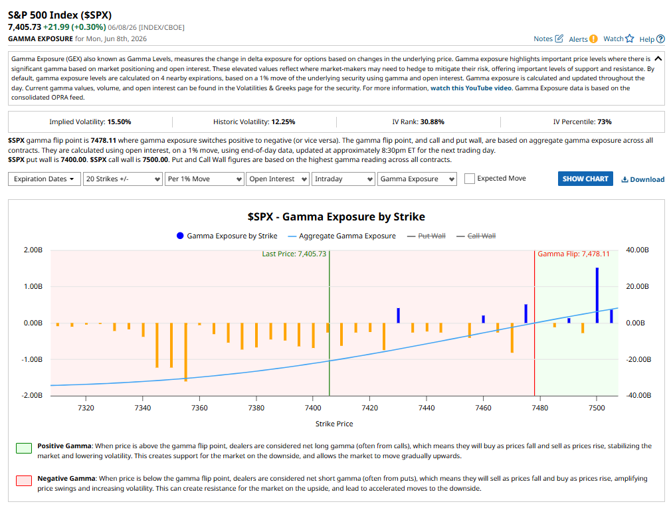Click the tall blue bar at strike 7500

point(597,295)
